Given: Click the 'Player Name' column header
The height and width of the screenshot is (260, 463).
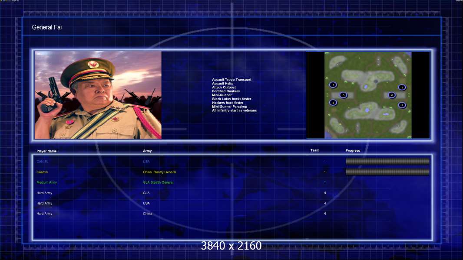Looking at the screenshot, I should (x=46, y=151).
